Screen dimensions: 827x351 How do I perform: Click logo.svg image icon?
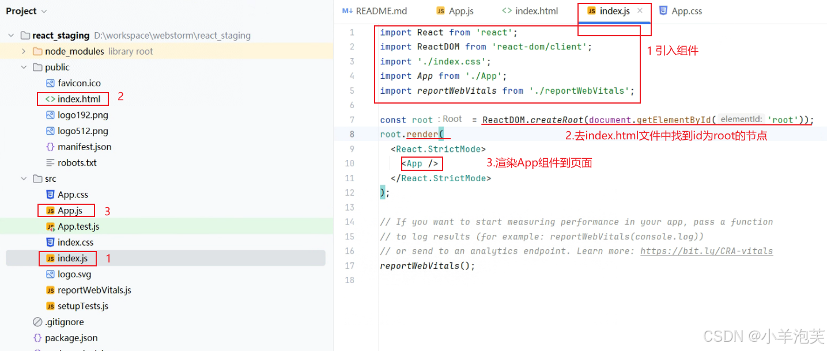pos(50,274)
